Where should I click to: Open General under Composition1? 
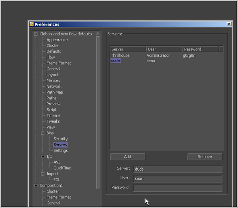coord(53,203)
